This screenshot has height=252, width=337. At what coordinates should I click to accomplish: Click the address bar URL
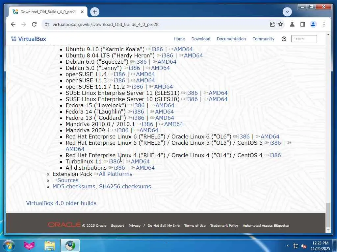point(105,24)
